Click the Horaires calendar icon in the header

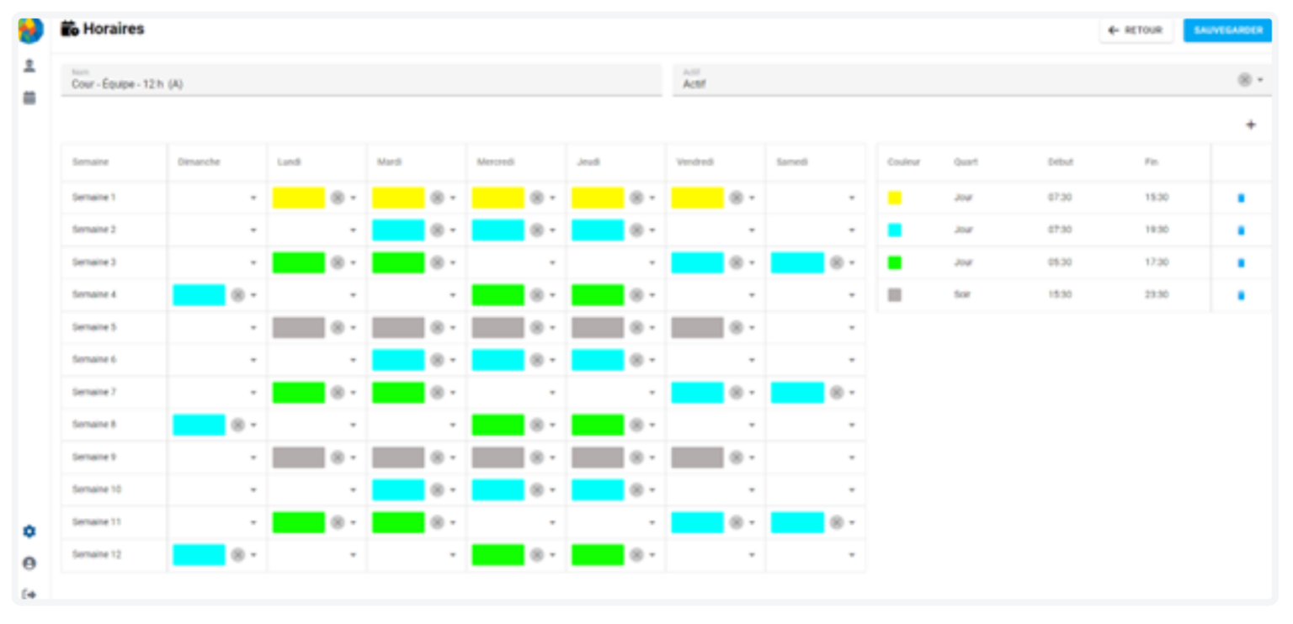[x=69, y=27]
